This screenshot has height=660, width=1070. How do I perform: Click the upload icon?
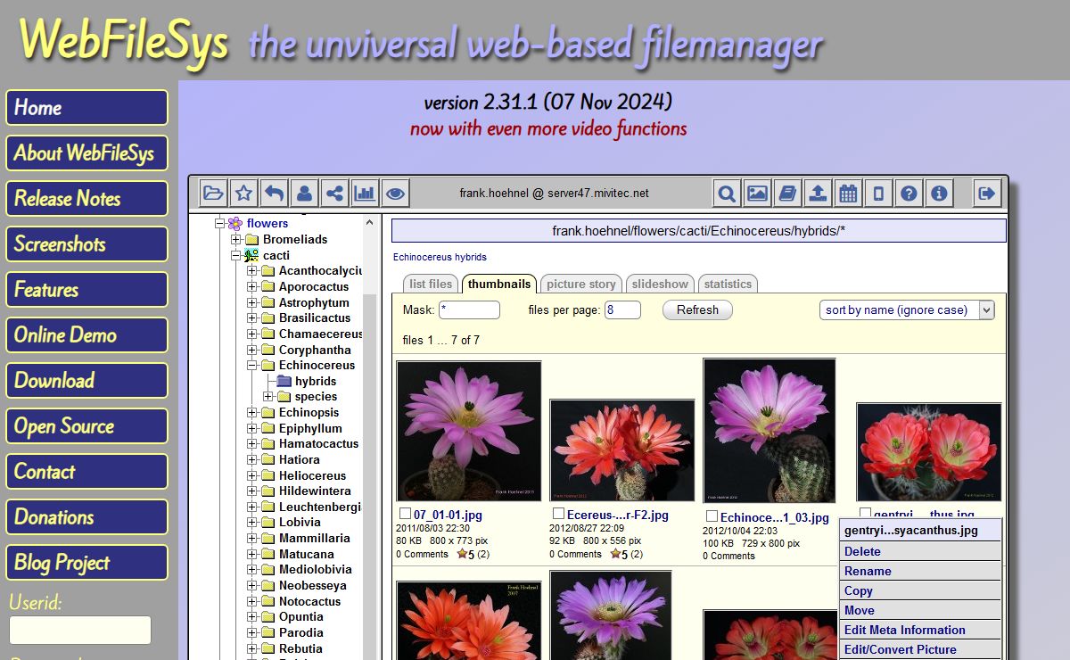[819, 193]
